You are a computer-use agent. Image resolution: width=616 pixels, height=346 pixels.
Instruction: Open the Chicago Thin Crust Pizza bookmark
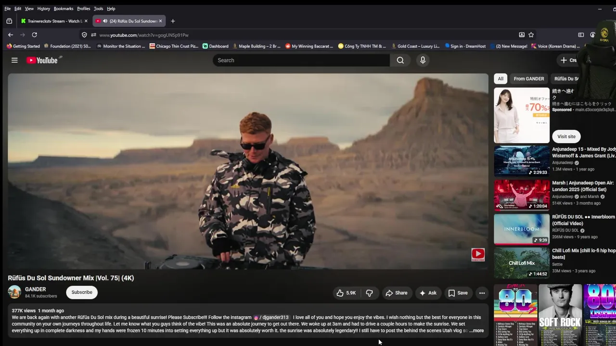point(174,46)
